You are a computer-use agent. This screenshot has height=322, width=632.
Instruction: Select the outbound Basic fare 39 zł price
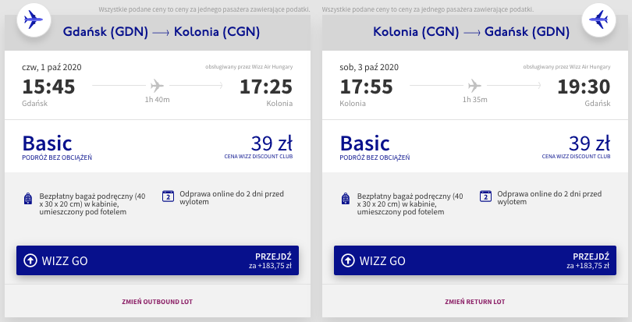272,143
